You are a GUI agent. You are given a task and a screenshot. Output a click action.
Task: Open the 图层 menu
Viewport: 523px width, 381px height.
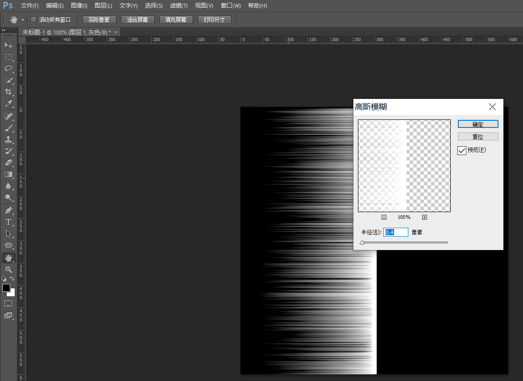click(x=103, y=6)
